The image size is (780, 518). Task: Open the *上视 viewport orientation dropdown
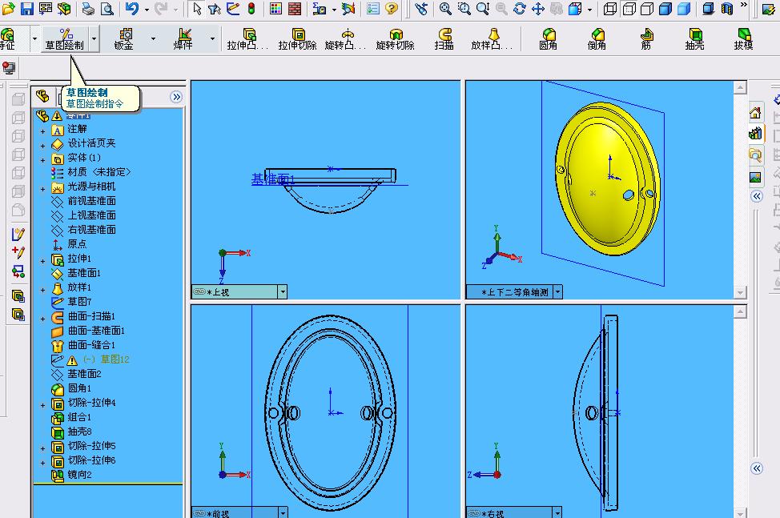(x=283, y=291)
